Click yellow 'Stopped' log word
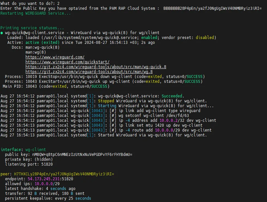The width and height of the screenshot is (267, 202). pos(106,101)
